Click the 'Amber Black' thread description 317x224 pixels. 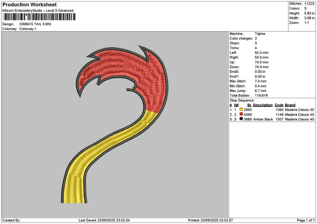click(x=263, y=119)
